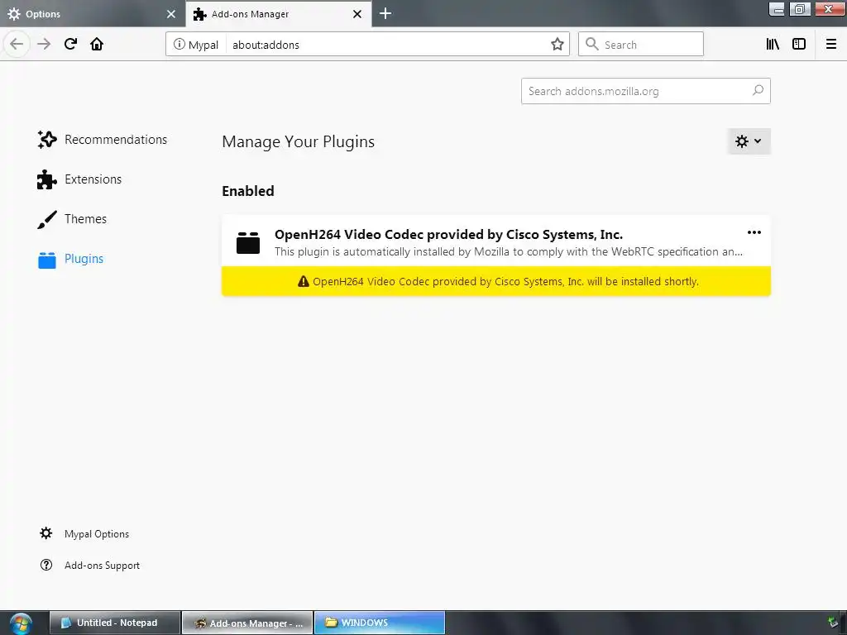Open Themes category in sidebar
847x635 pixels.
(x=73, y=219)
